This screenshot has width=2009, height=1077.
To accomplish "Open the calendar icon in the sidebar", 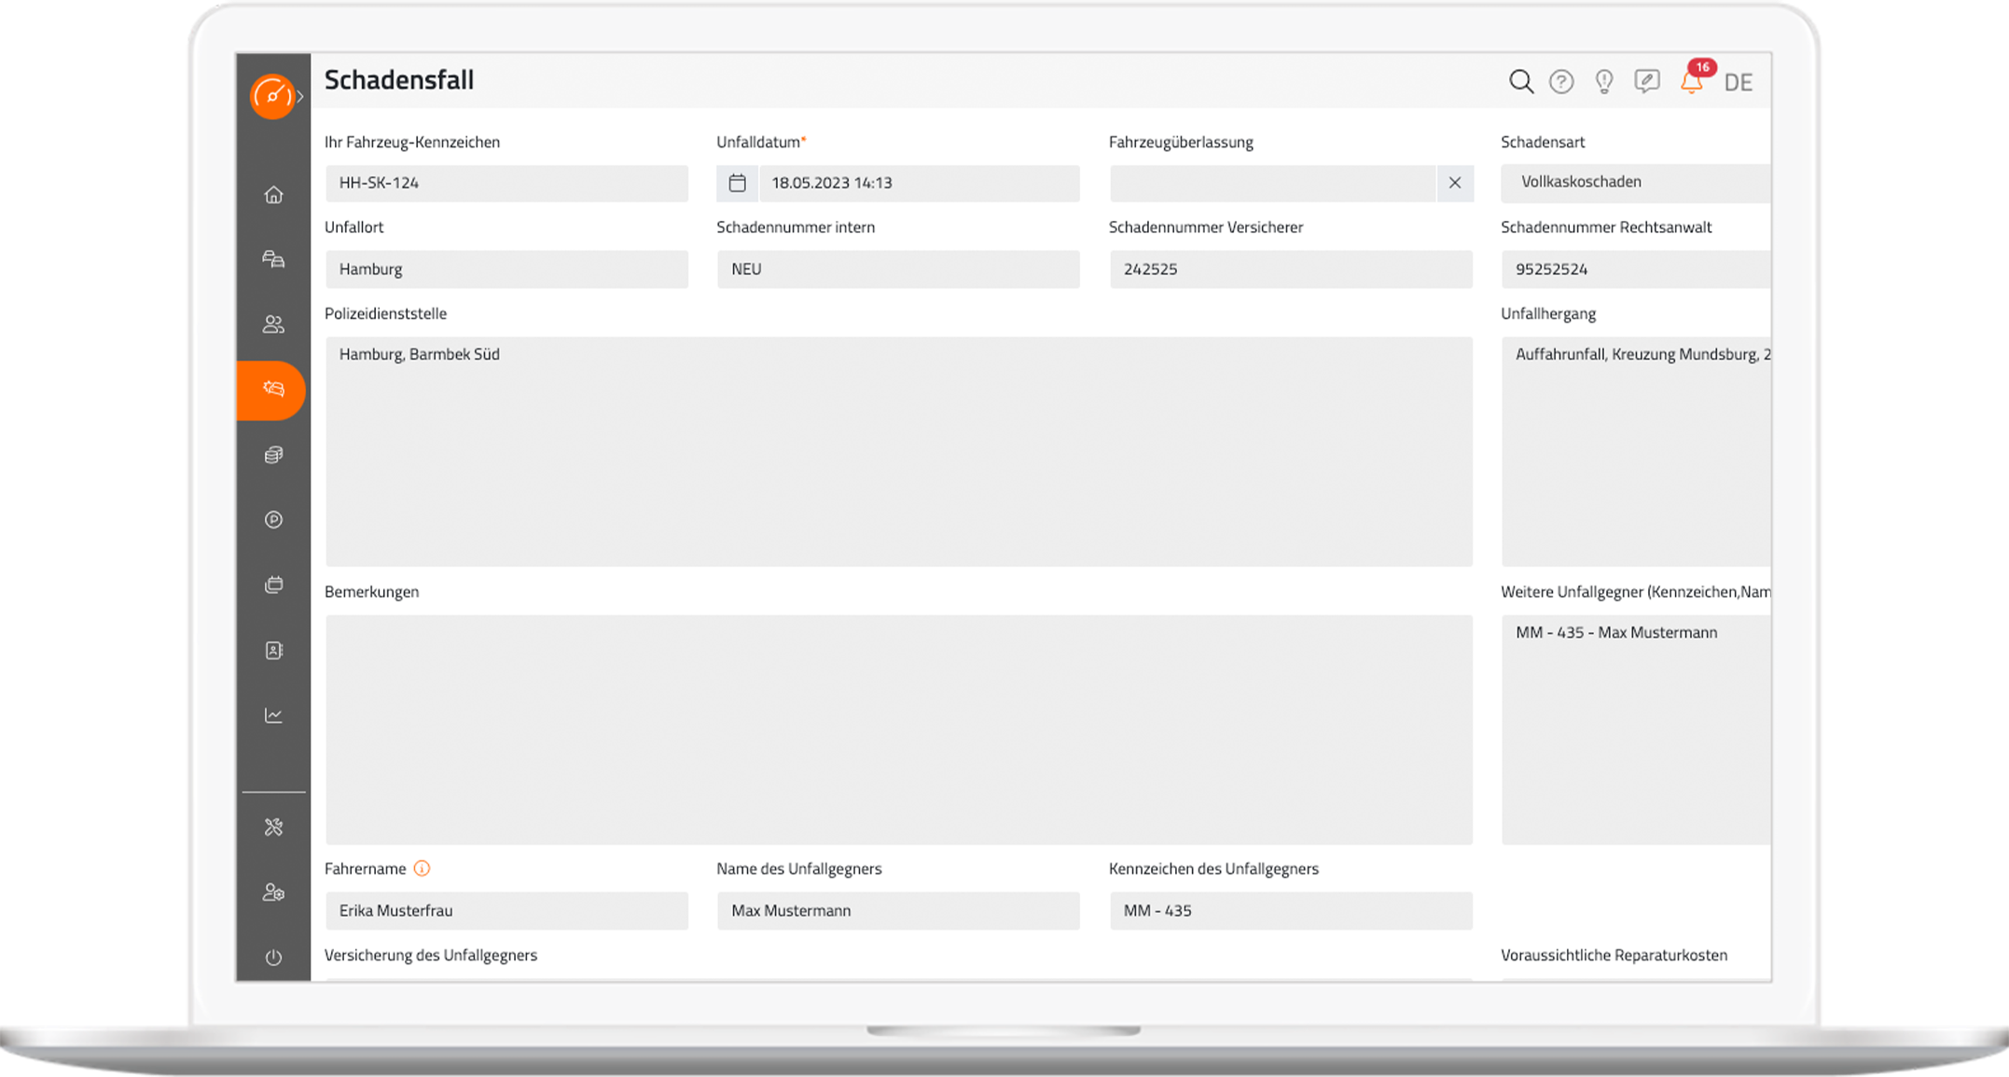I will pyautogui.click(x=273, y=585).
